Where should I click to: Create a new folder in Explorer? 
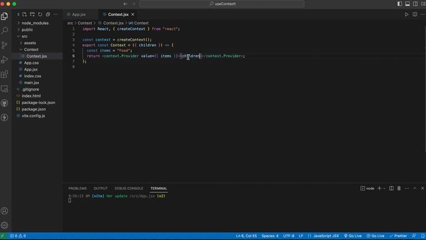[33, 15]
